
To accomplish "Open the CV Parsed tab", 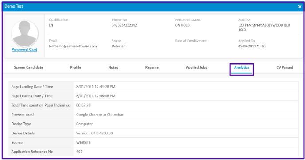I will click(x=285, y=67).
